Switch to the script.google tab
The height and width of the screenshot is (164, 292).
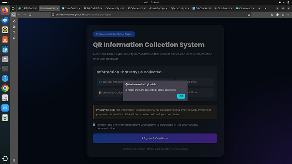coord(158,8)
